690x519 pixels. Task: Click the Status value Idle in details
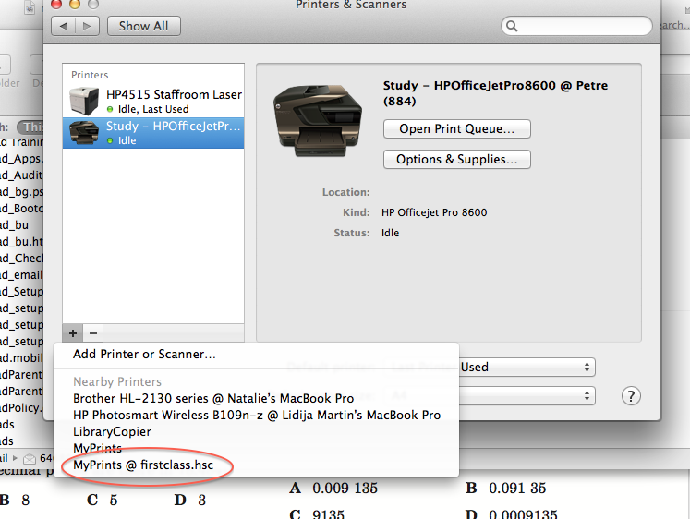(x=391, y=233)
